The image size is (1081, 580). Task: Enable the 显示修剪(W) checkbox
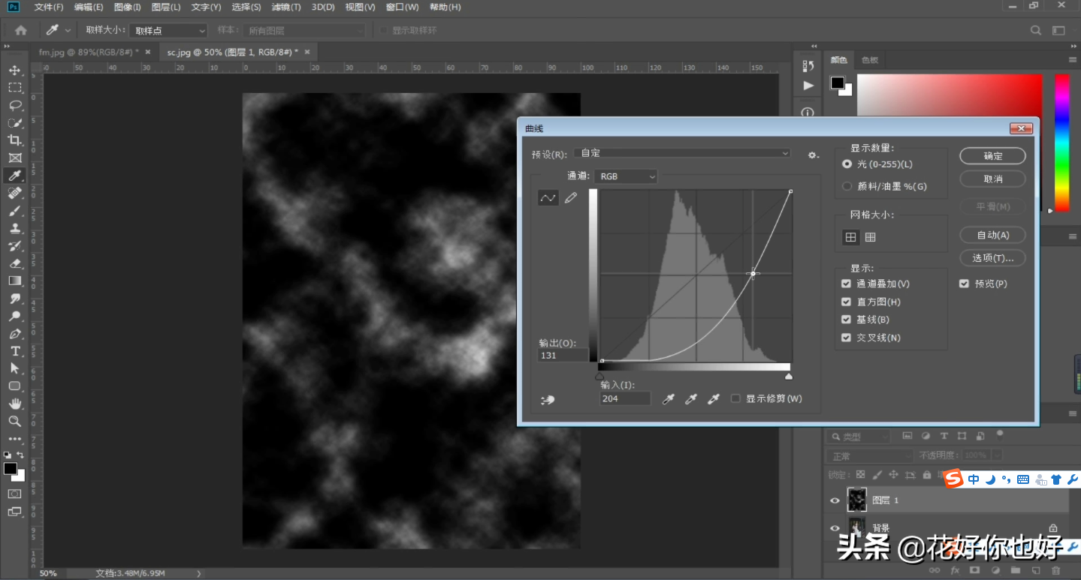736,398
